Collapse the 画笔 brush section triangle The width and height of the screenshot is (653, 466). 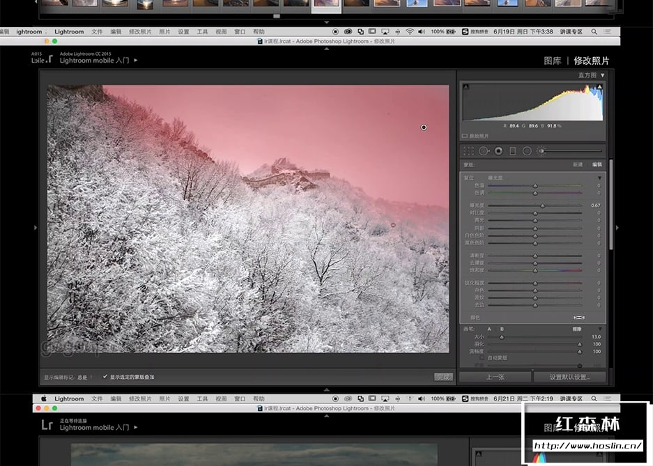pyautogui.click(x=600, y=329)
